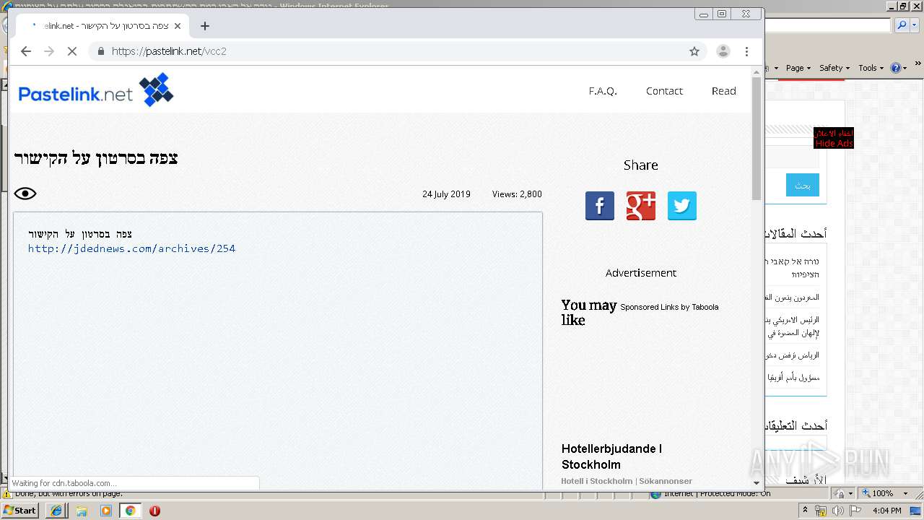Share the paste on Facebook
The image size is (924, 520).
tap(600, 206)
